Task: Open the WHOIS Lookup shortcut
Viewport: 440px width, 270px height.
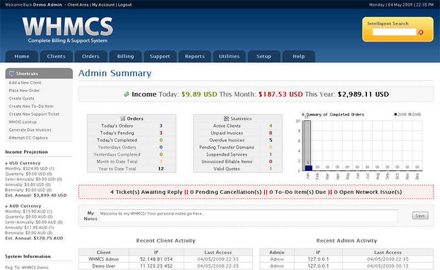Action: pyautogui.click(x=23, y=122)
